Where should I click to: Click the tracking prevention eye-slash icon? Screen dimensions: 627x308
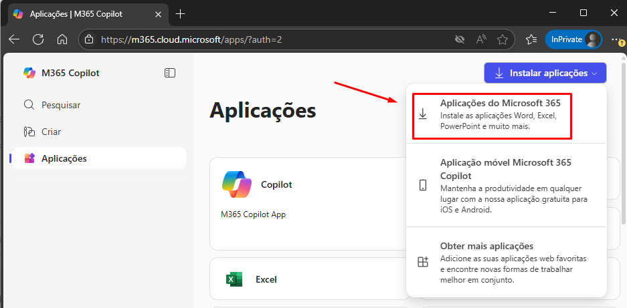coord(460,39)
